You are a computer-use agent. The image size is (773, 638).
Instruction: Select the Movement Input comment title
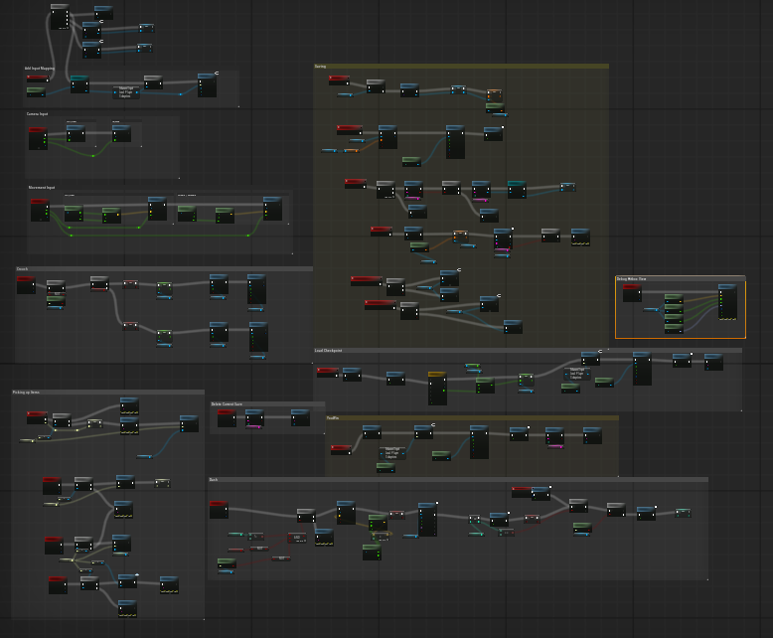click(42, 188)
